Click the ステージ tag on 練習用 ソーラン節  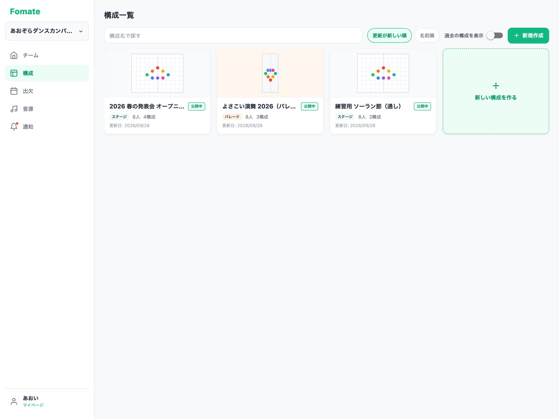pos(345,117)
